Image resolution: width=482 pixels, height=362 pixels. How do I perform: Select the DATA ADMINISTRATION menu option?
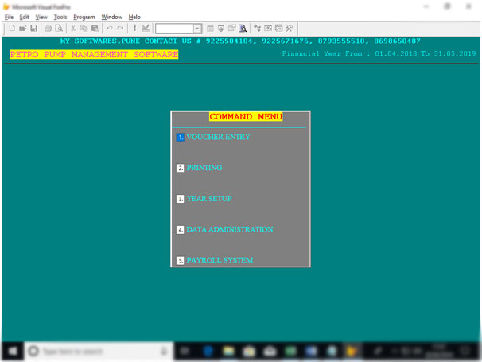[230, 229]
